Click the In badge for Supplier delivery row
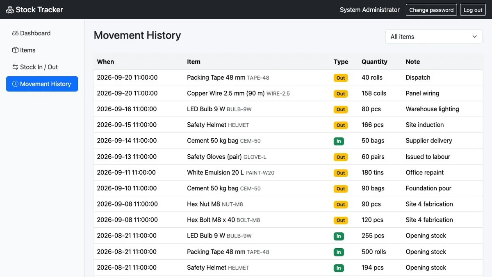 click(x=339, y=141)
